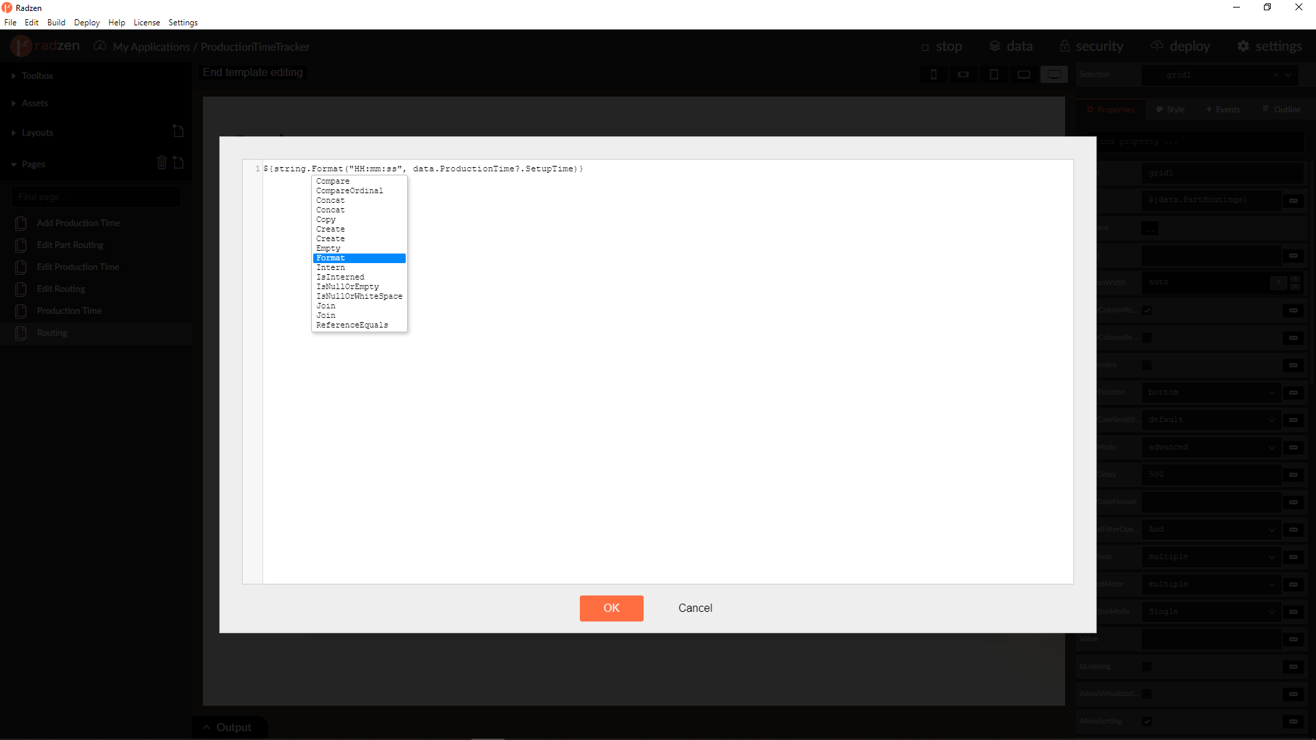Switch preview to tablet portrait device
The image size is (1316, 740).
[993, 75]
